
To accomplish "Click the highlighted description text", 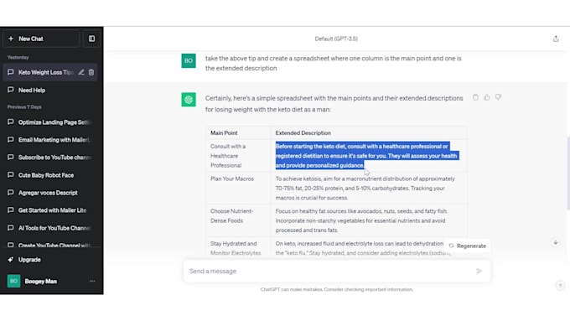I will coord(367,156).
